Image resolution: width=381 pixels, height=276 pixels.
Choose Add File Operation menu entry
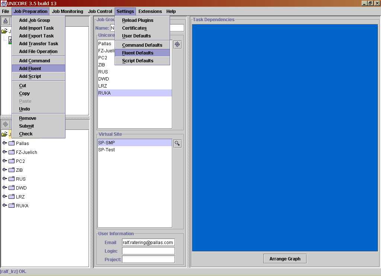click(39, 51)
